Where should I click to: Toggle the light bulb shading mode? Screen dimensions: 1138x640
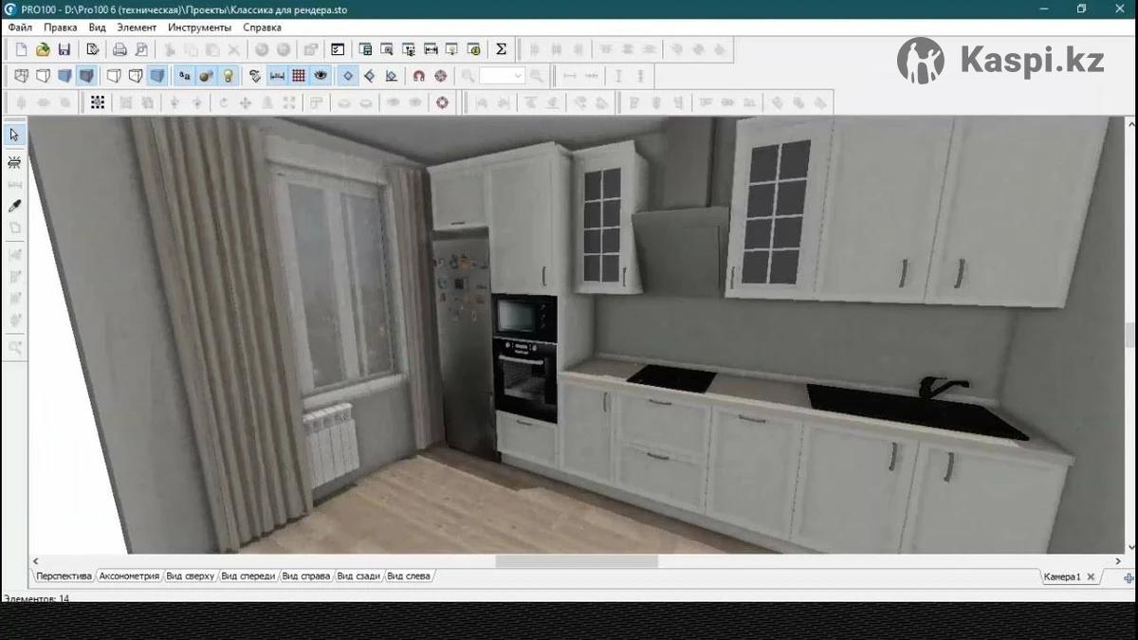coord(228,76)
